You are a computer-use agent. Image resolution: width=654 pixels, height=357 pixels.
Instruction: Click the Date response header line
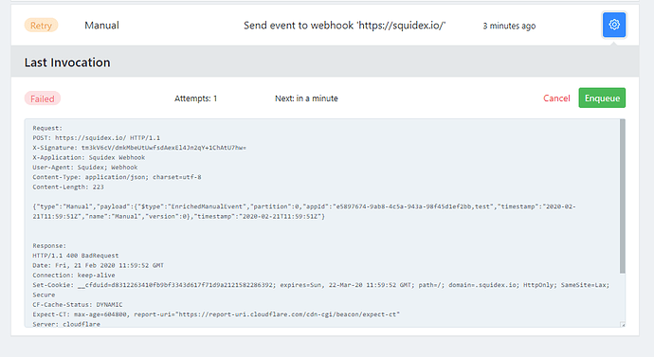(98, 265)
